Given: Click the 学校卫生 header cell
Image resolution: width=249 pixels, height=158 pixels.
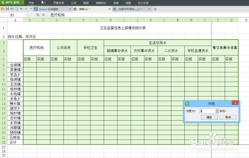Looking at the screenshot, I should coord(90,48).
